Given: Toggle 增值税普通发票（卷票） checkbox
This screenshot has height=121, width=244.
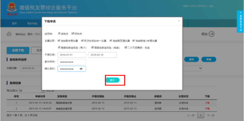Looking at the screenshot, I should coord(92,47).
